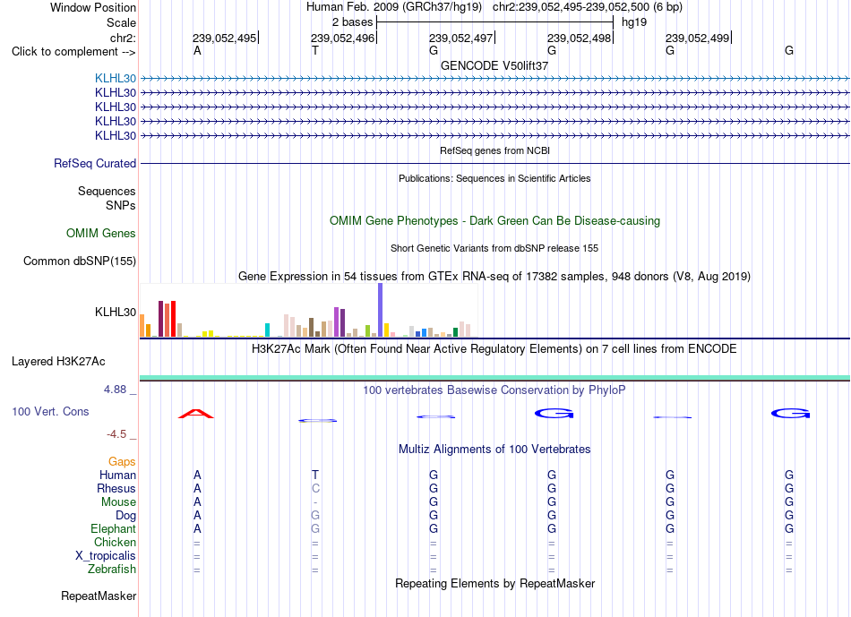Click position label 239,052,495

point(225,38)
